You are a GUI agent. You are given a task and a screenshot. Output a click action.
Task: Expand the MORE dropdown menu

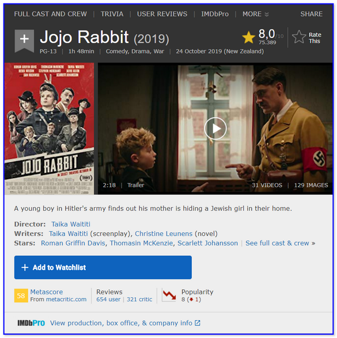pyautogui.click(x=256, y=14)
